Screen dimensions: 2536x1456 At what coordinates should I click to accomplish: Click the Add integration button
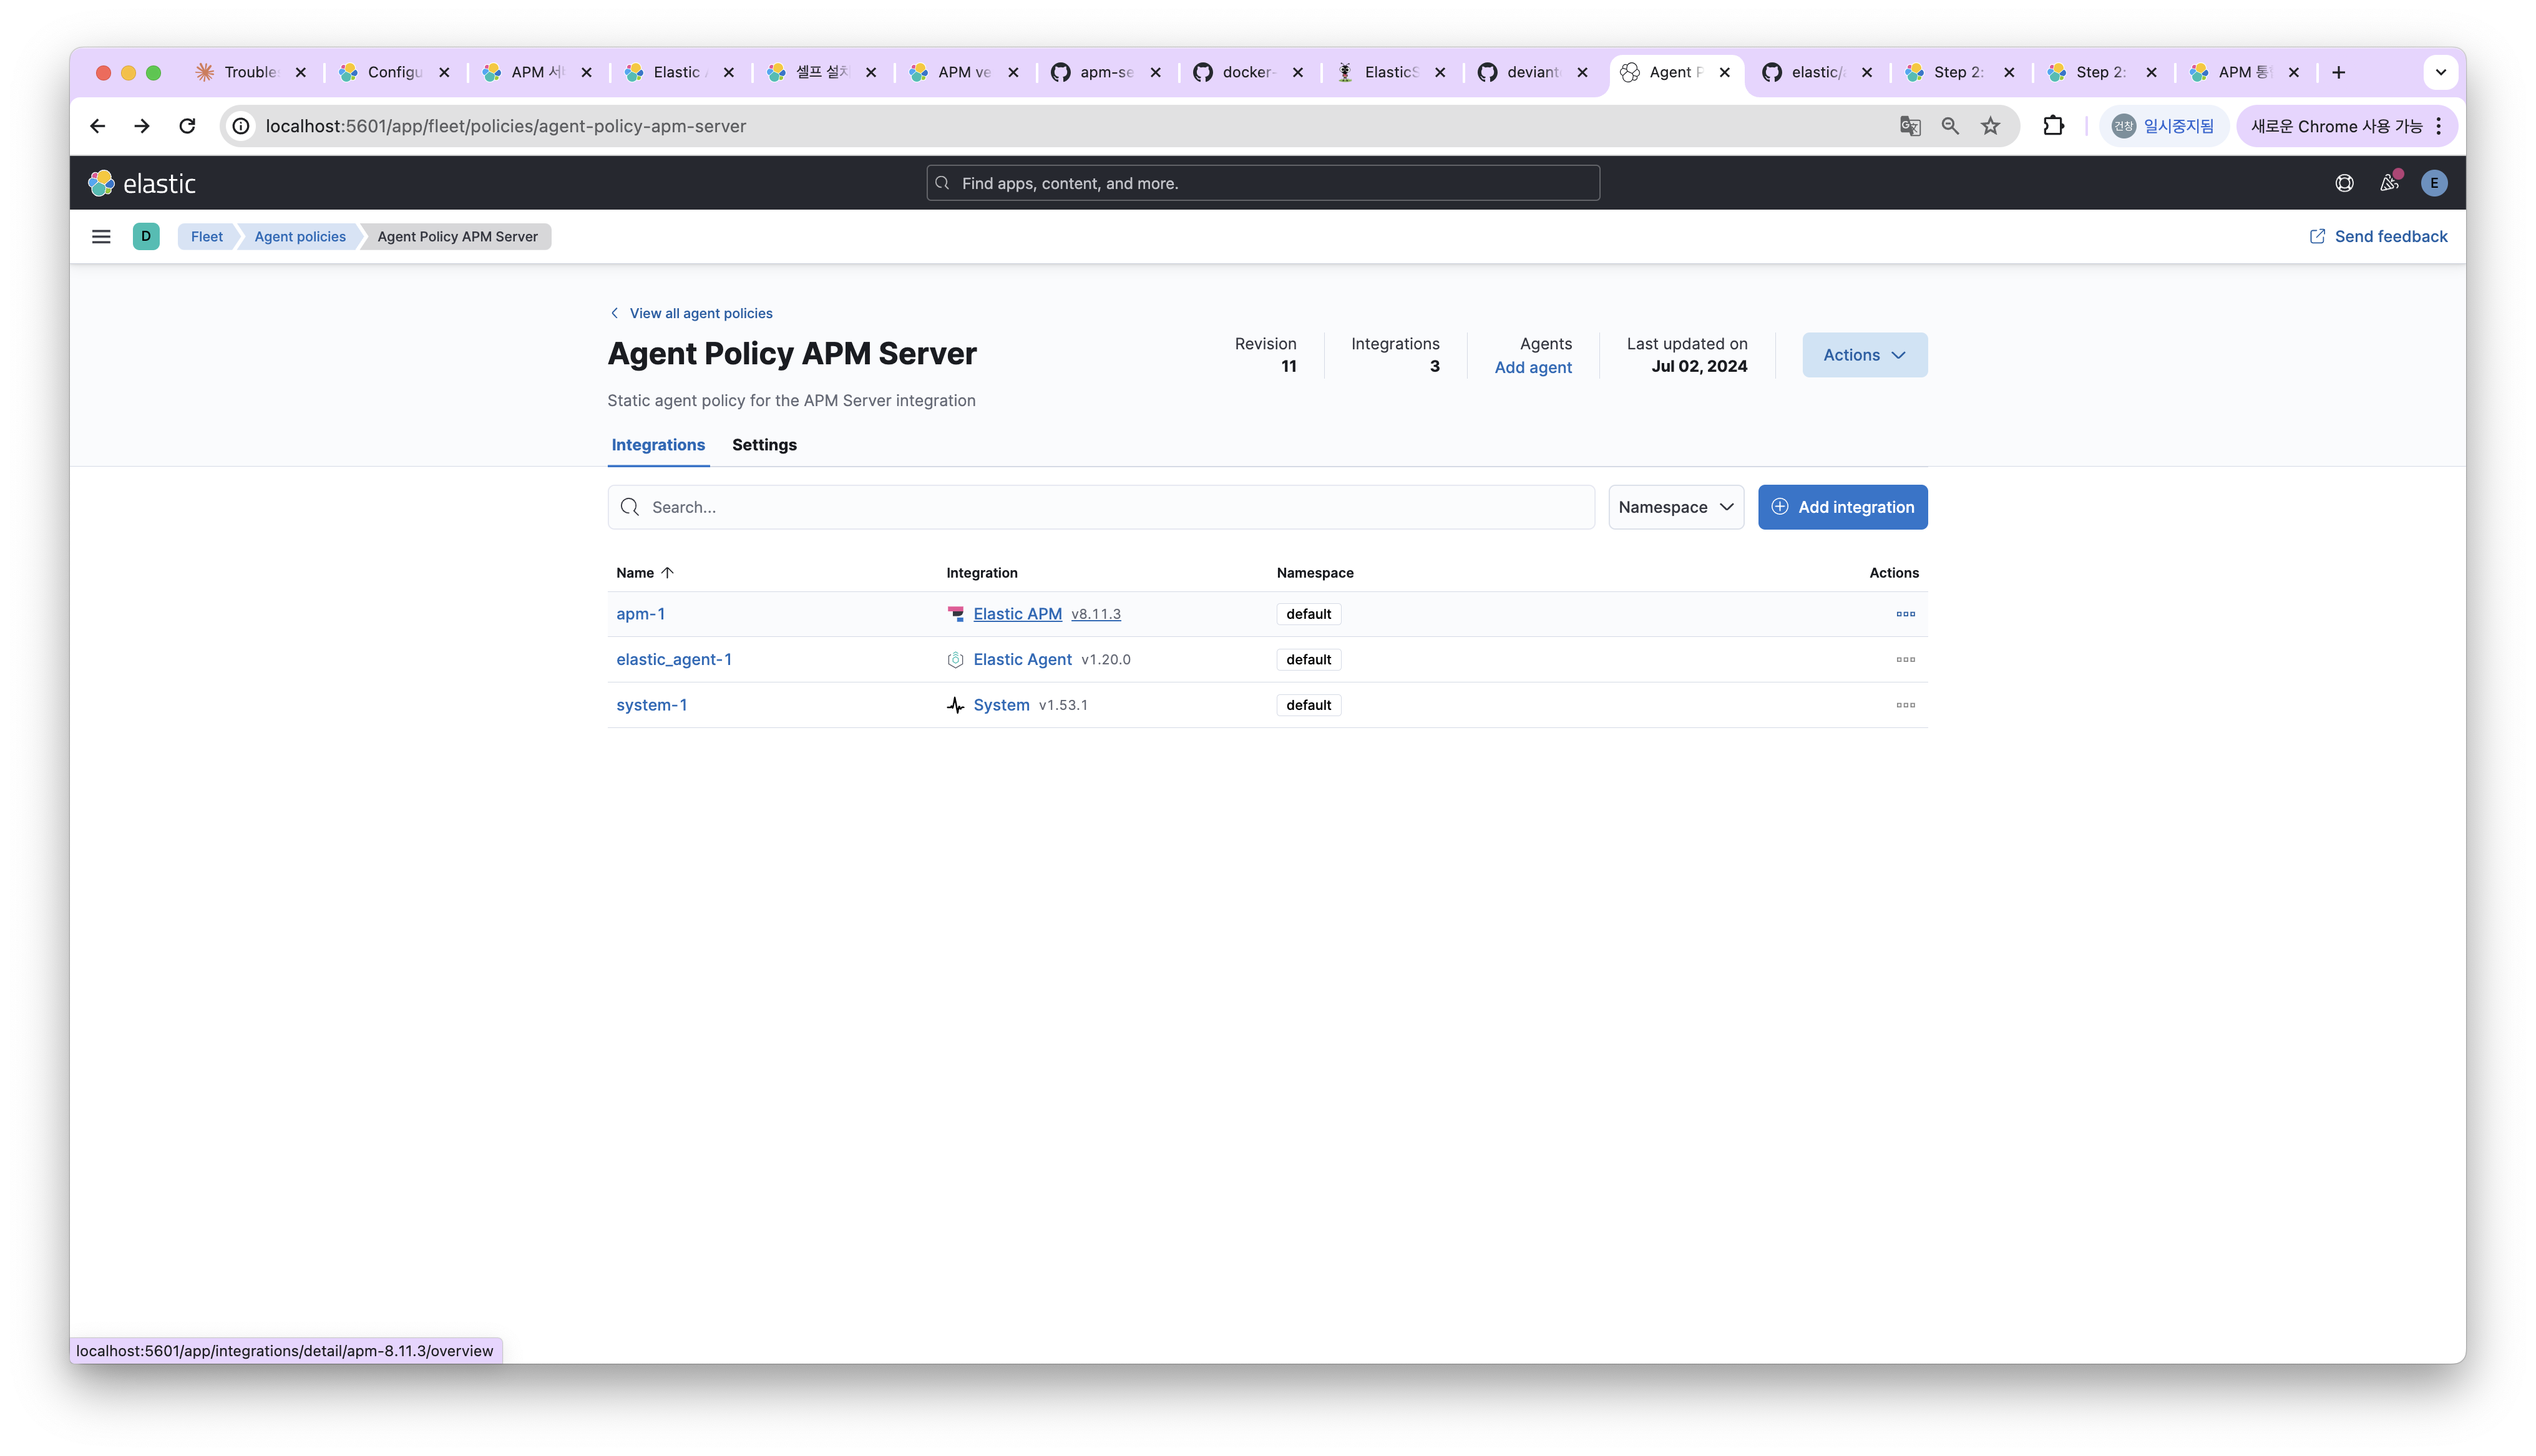point(1842,507)
